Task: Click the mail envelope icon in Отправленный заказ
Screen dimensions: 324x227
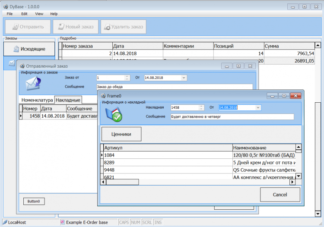Action: (33, 83)
